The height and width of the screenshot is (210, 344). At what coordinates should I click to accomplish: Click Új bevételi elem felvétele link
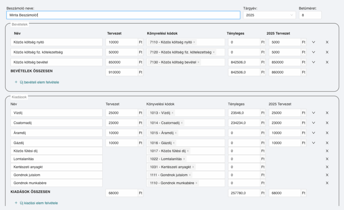coord(37,82)
